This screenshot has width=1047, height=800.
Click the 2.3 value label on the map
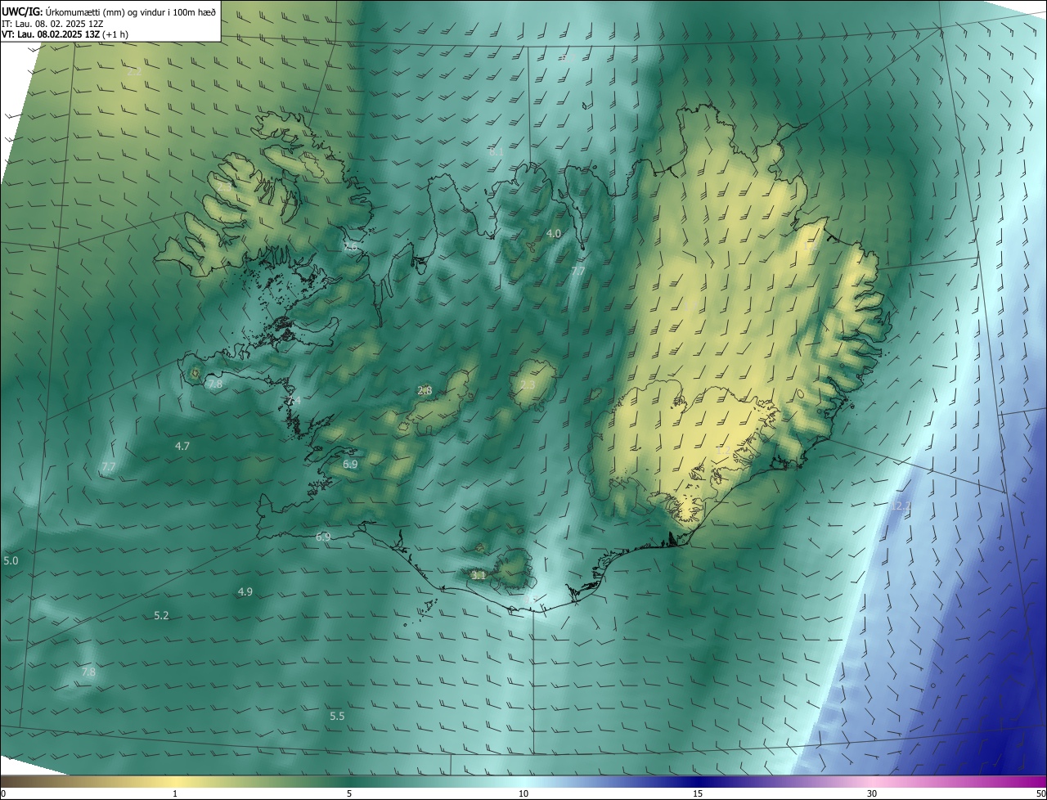point(528,385)
